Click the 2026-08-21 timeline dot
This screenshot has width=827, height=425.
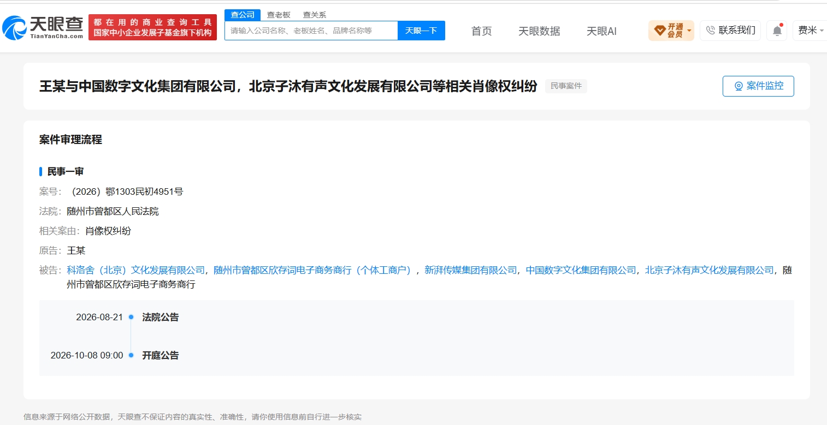tap(131, 317)
